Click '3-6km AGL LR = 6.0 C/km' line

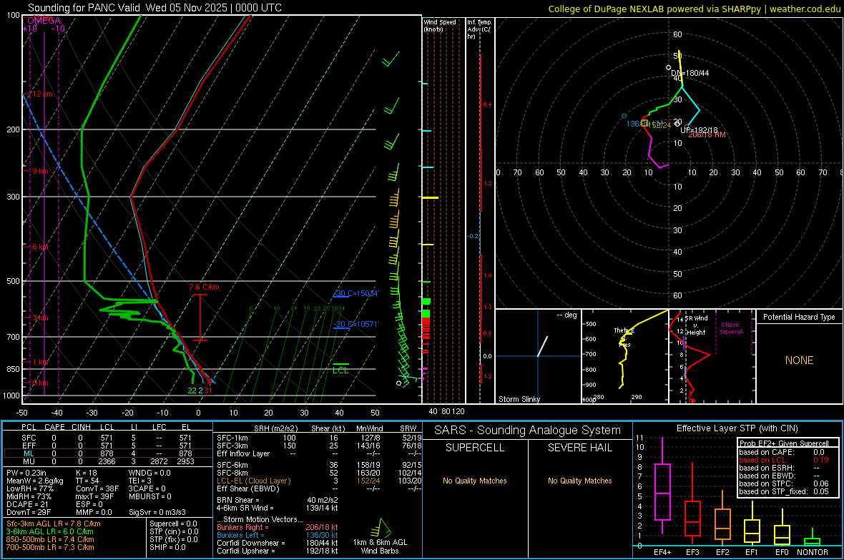coord(49,531)
